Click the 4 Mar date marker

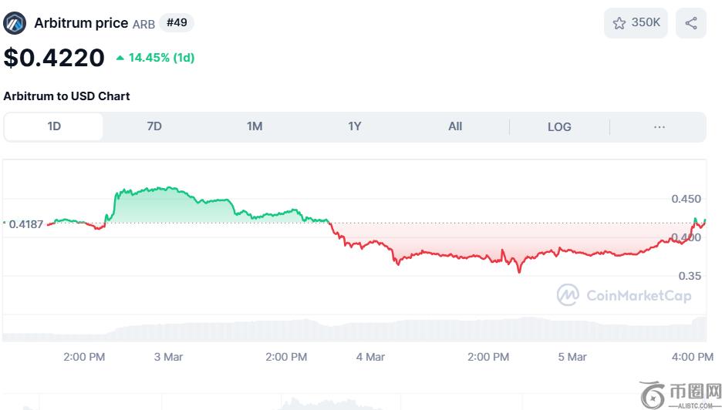coord(370,357)
